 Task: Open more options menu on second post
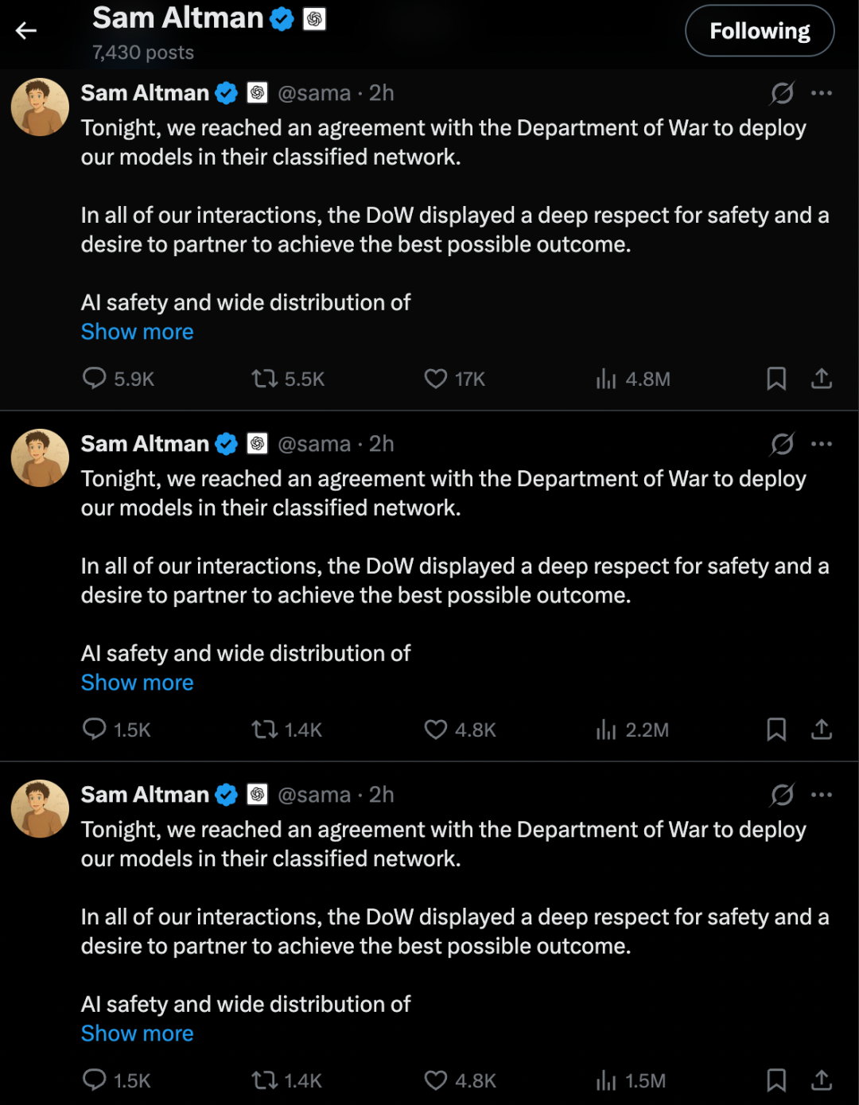822,444
